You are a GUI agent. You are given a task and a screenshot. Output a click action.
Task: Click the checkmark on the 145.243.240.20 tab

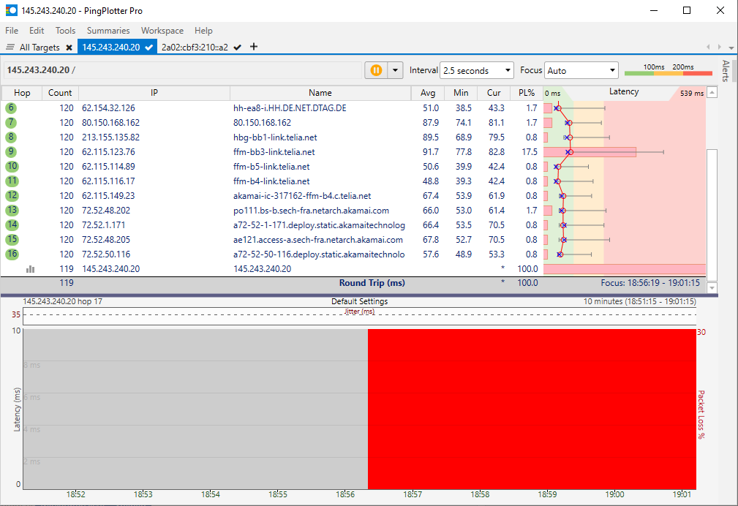pyautogui.click(x=149, y=47)
